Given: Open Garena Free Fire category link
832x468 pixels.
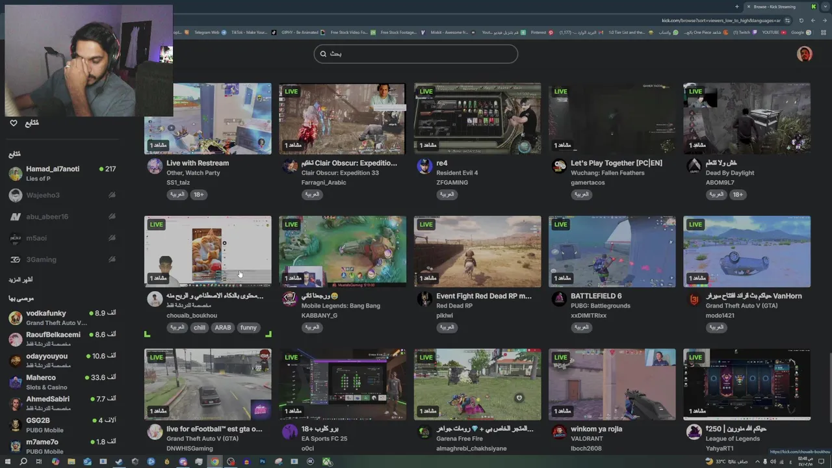Looking at the screenshot, I should click(x=460, y=439).
